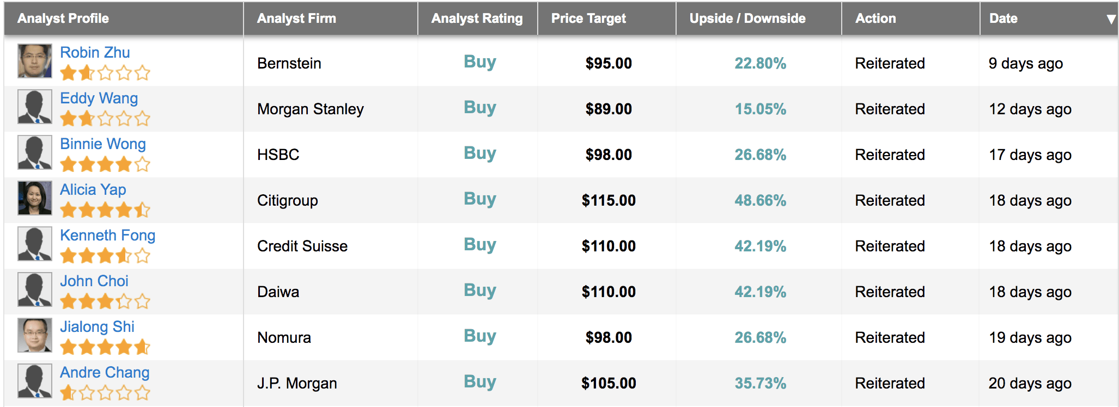Open Robin Zhu's profile photo

(35, 61)
